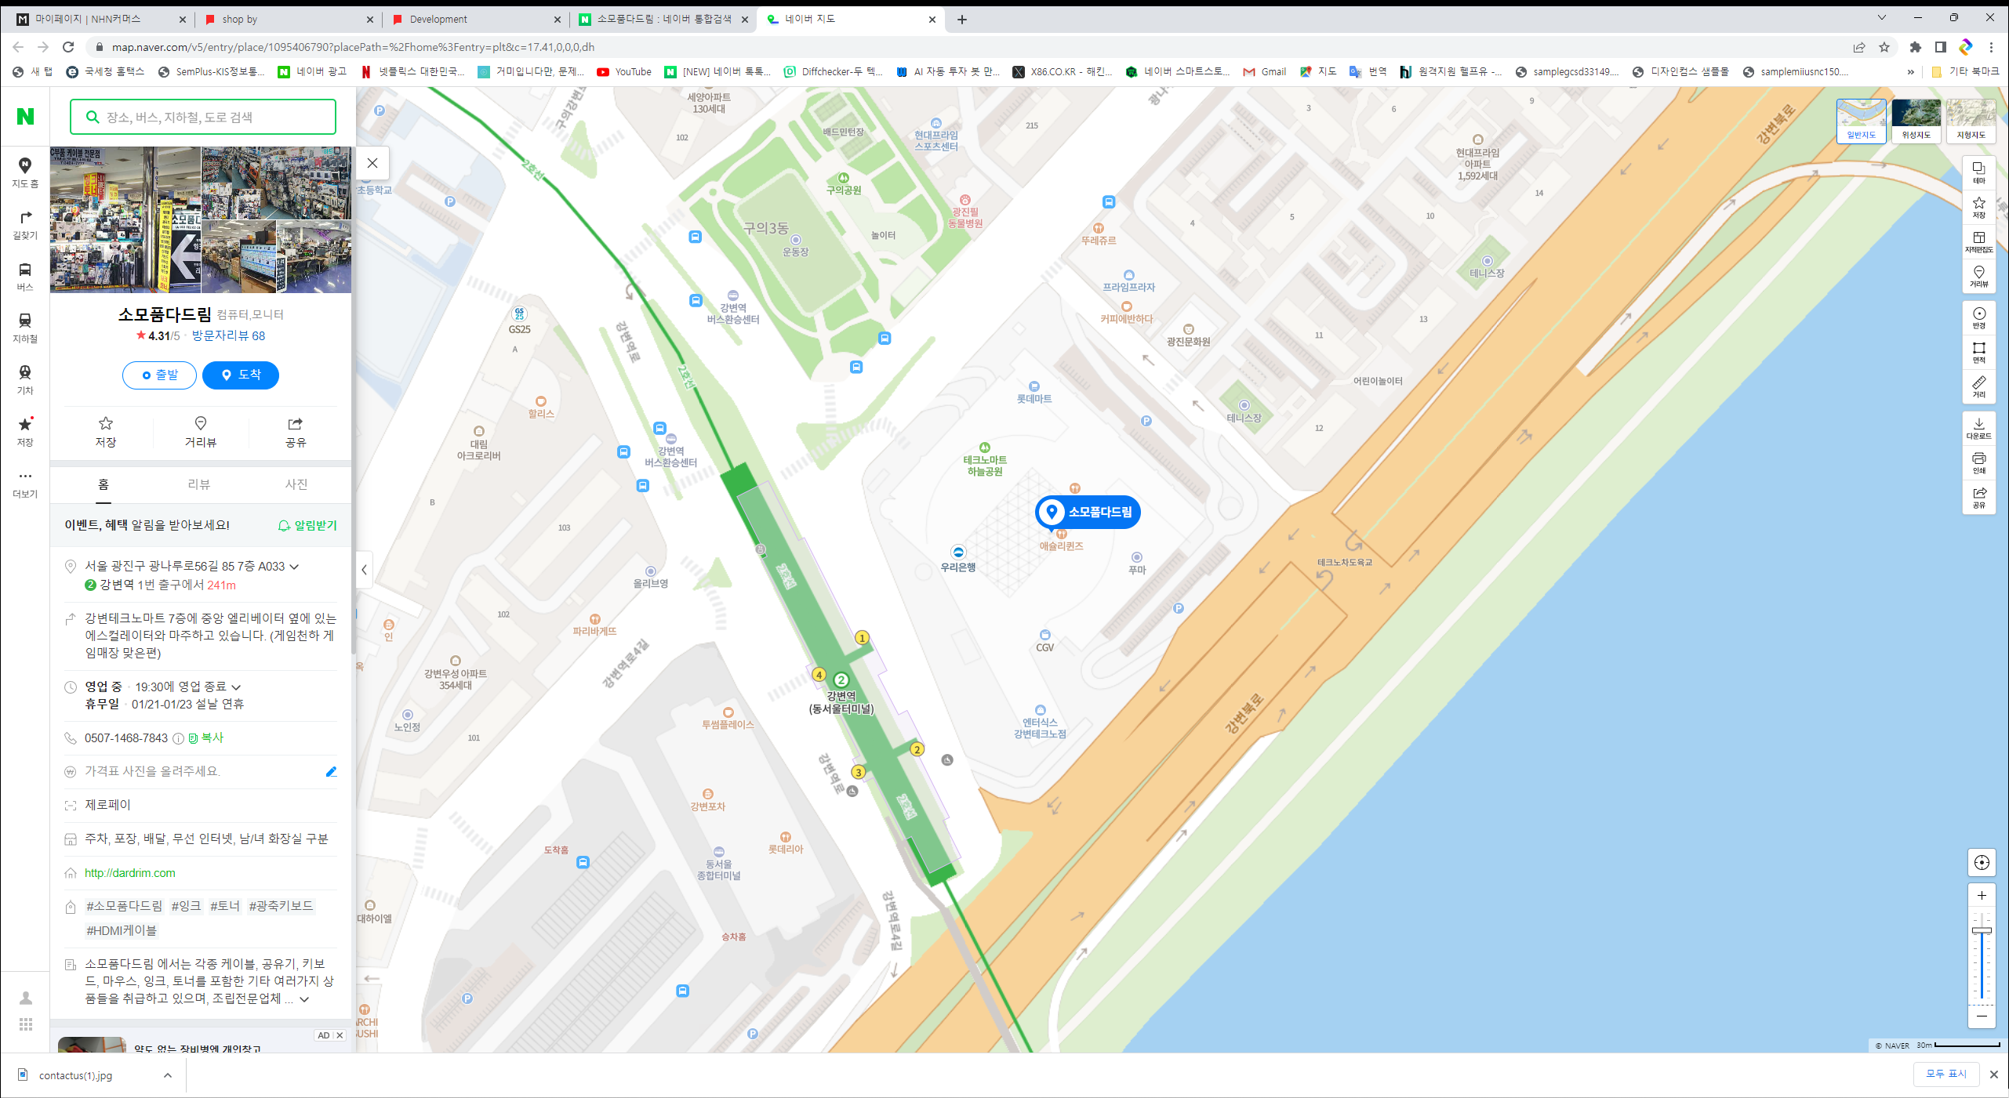
Task: Click the 강변역 subway station marker
Action: (841, 680)
